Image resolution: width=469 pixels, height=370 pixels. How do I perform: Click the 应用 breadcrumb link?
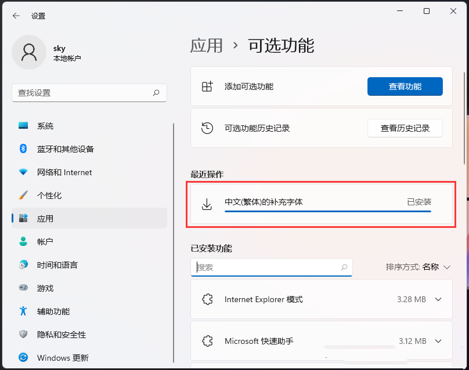click(x=207, y=46)
